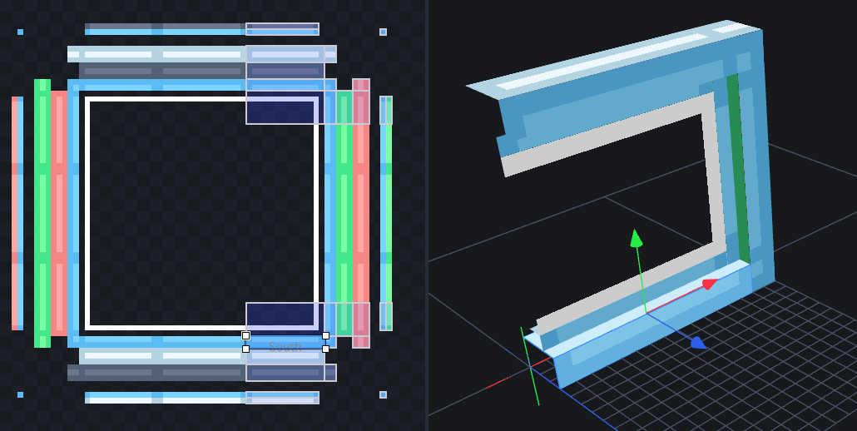Viewport: 857px width, 431px height.
Task: Click the grid floor in the 3D viewport
Action: click(x=749, y=366)
